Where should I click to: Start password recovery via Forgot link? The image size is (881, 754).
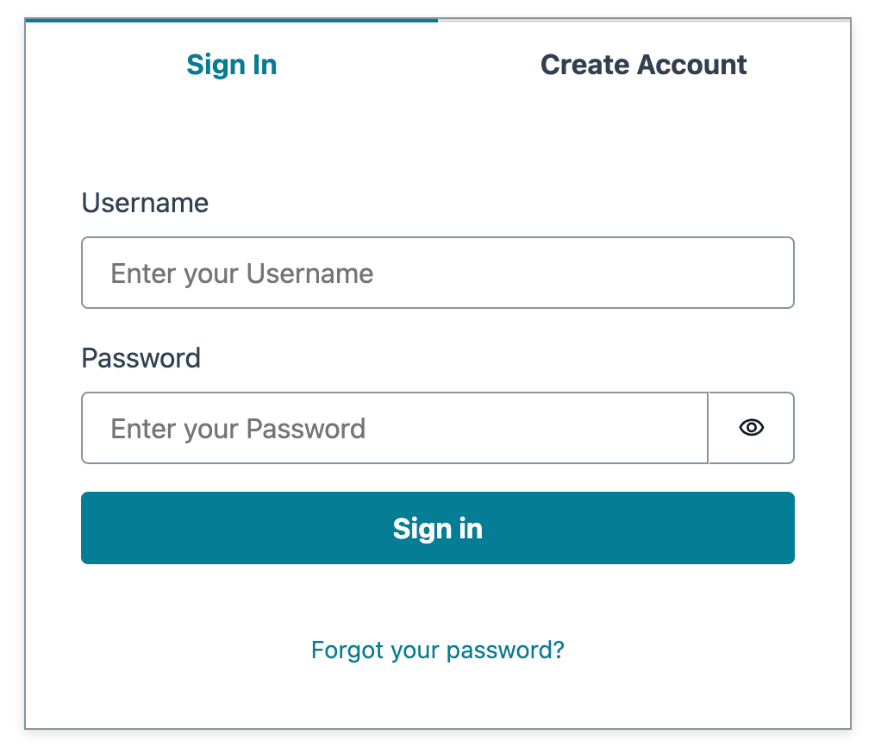click(x=438, y=650)
